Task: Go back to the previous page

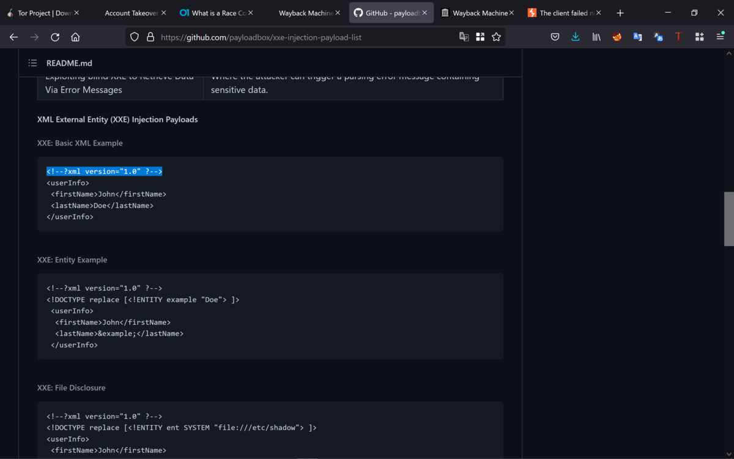Action: click(x=13, y=37)
